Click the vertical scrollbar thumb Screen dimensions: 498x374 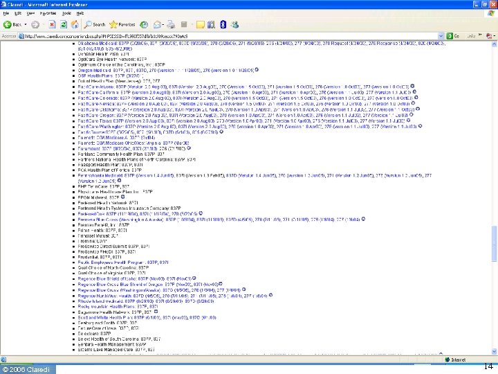tap(494, 244)
